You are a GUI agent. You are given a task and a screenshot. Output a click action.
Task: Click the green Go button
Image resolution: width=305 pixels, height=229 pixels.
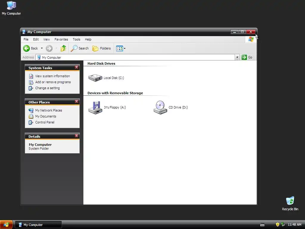tap(247, 57)
